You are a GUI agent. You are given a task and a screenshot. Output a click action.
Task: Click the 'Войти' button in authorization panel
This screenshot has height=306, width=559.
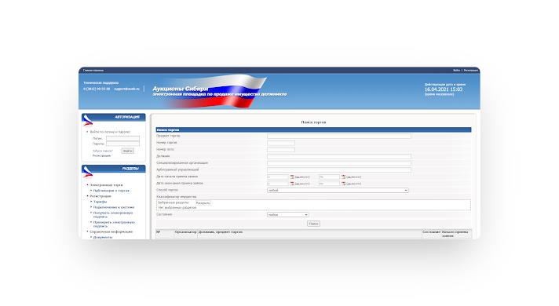coord(128,151)
